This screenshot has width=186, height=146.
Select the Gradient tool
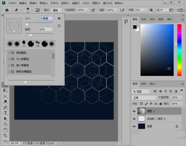[x=5, y=90]
